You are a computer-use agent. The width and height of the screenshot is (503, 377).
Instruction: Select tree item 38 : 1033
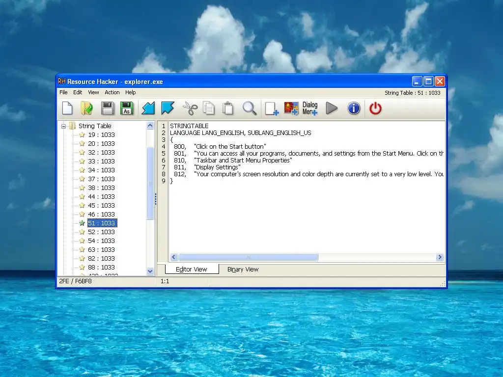[x=101, y=188]
